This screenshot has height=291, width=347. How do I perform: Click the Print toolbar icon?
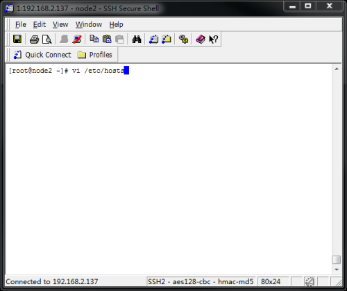34,39
